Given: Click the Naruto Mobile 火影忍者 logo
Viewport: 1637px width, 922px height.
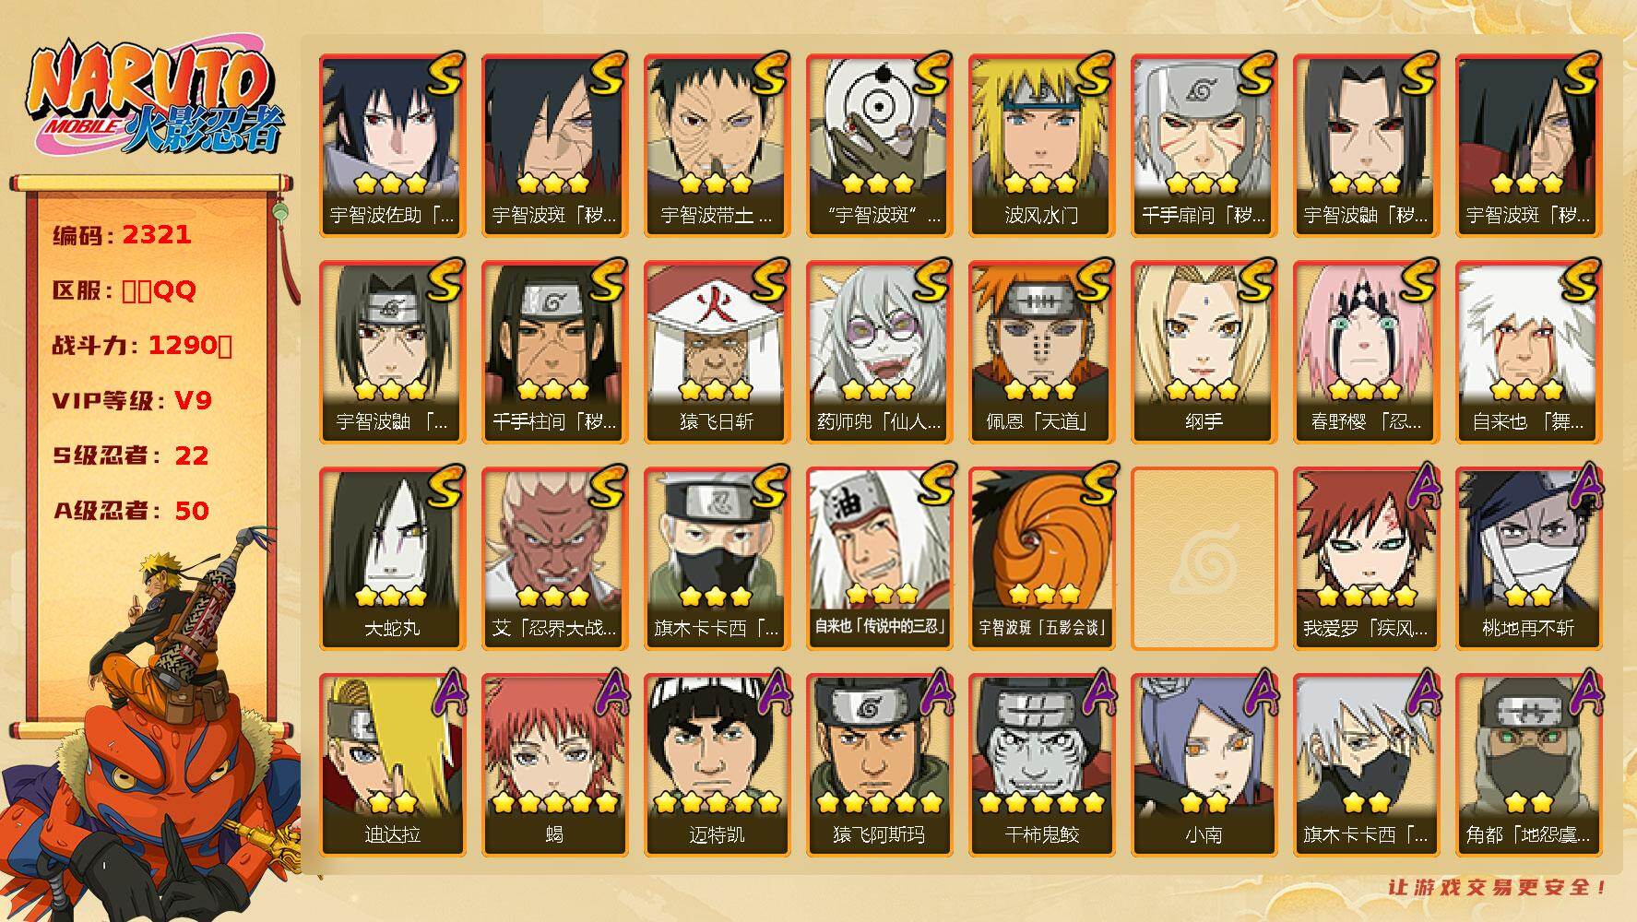Looking at the screenshot, I should pos(157,100).
